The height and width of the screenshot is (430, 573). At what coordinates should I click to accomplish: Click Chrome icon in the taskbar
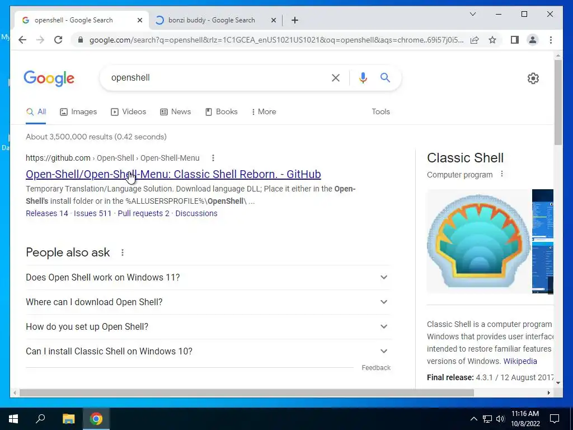96,419
